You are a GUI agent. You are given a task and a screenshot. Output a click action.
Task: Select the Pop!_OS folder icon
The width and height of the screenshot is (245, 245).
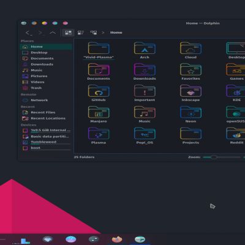145,134
